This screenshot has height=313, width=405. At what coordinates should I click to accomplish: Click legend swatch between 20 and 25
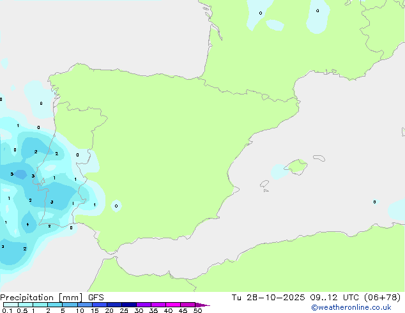[x=114, y=305]
